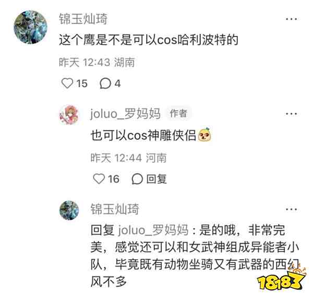Viewport: 313px width, 299px height.
Task: Tap the 回复 reply button
Action: [x=156, y=179]
